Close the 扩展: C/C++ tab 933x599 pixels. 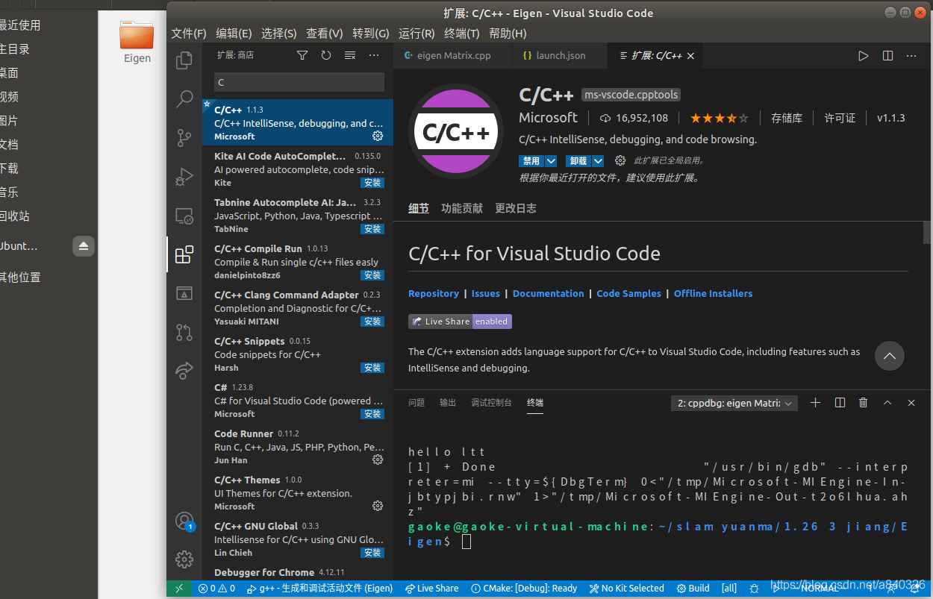pyautogui.click(x=690, y=56)
